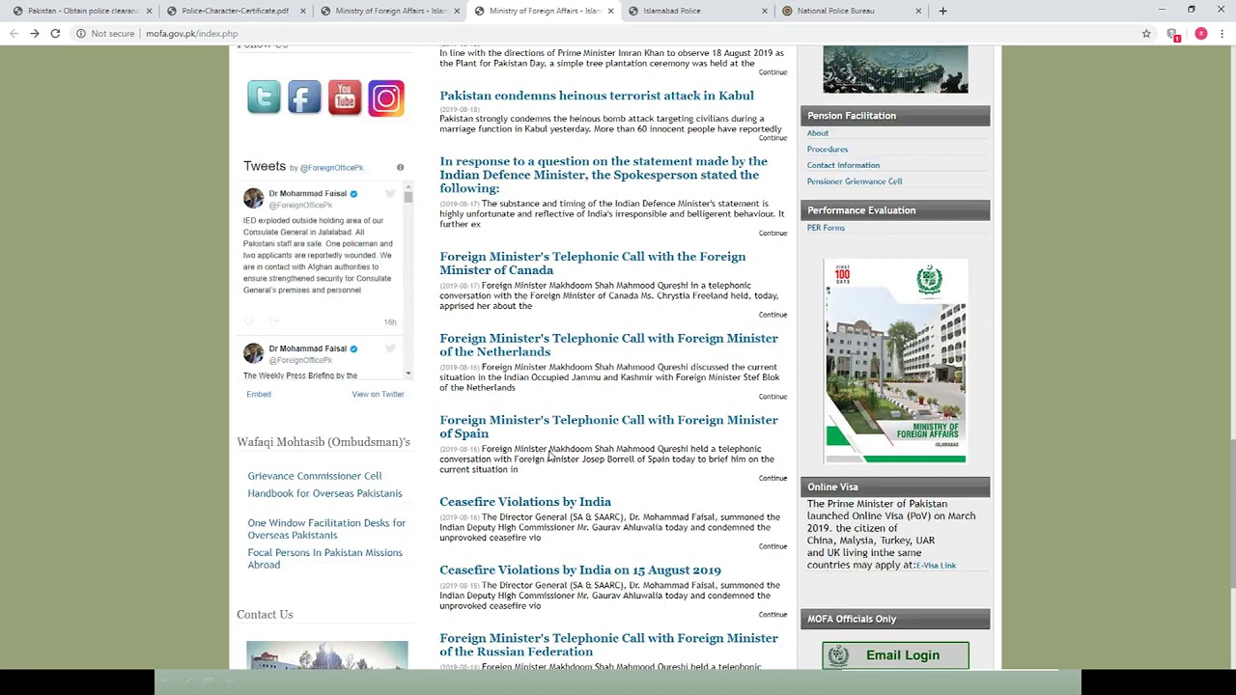Click Continue under the Kabul attack article

pos(772,138)
